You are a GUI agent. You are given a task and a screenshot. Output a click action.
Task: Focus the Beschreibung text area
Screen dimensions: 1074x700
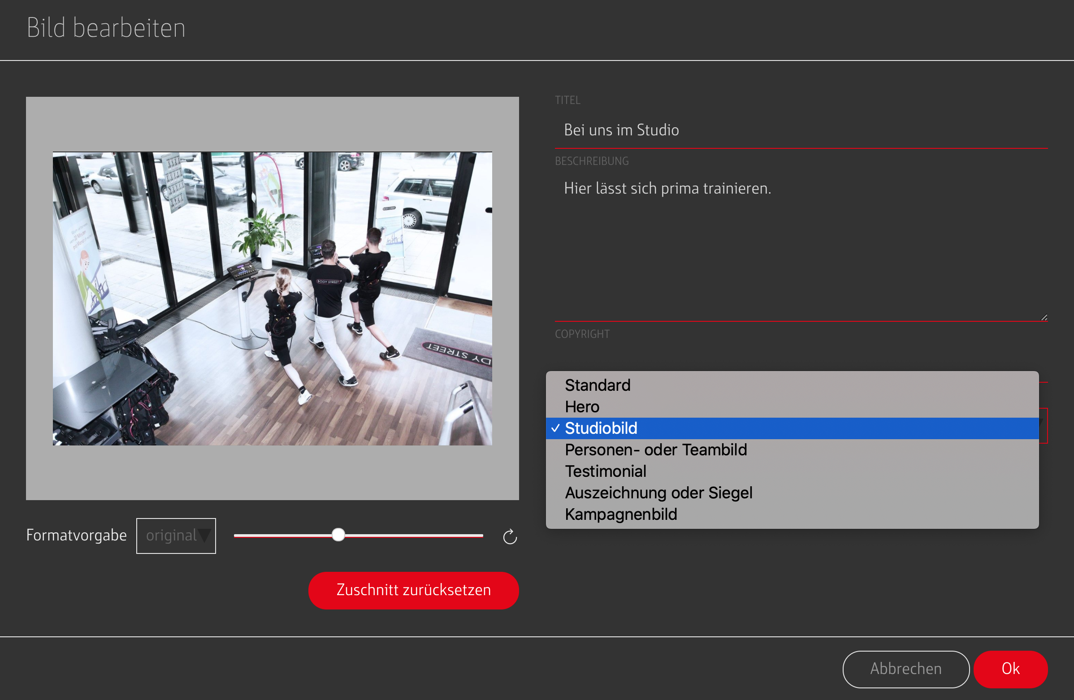coord(801,248)
